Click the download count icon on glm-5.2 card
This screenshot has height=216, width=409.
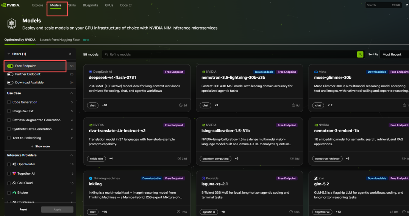(x=392, y=212)
